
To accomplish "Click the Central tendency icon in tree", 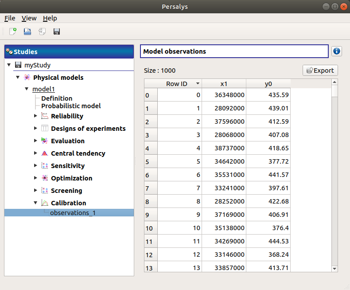I will pos(44,153).
